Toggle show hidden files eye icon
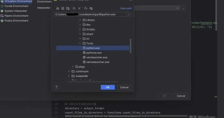The width and height of the screenshot is (224, 118). (x=91, y=8)
